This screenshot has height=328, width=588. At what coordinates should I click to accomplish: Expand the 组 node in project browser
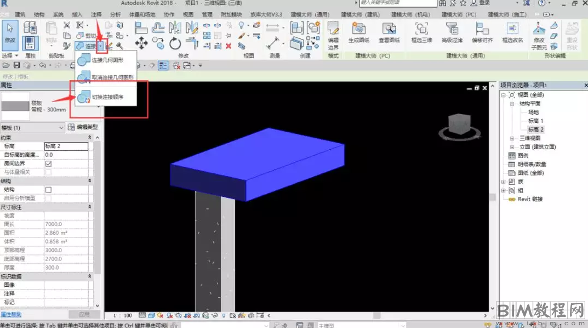point(504,190)
